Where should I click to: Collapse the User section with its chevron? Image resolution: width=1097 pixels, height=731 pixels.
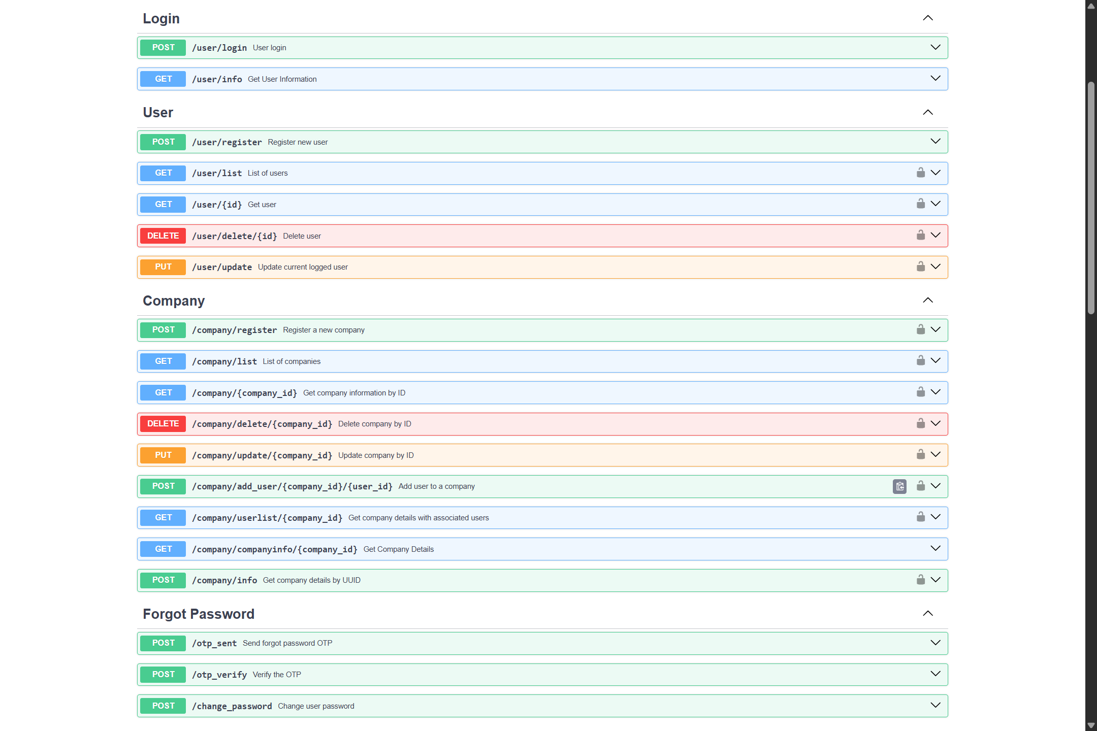(x=927, y=113)
